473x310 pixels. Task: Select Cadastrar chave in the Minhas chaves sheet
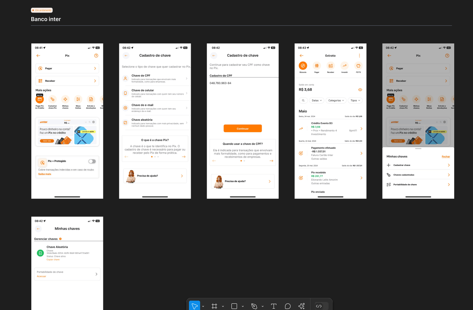(x=418, y=165)
